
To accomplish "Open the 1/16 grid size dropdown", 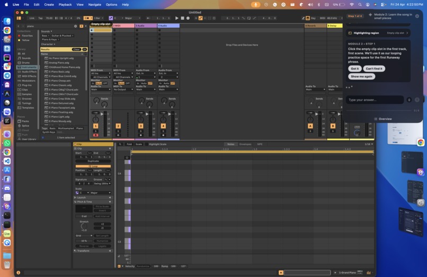I will coord(369,144).
